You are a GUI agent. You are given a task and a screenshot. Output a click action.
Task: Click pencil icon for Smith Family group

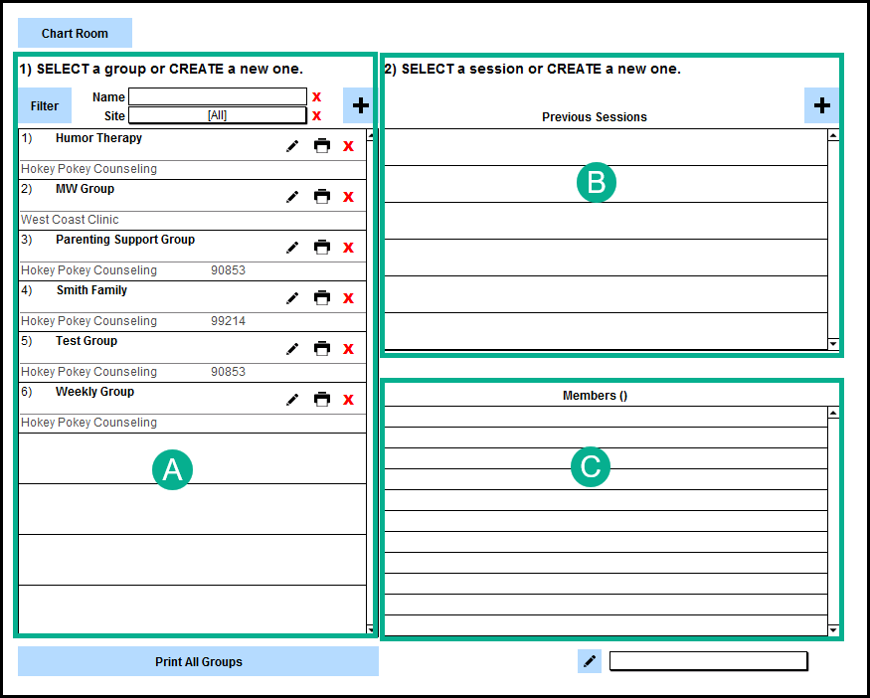tap(292, 298)
